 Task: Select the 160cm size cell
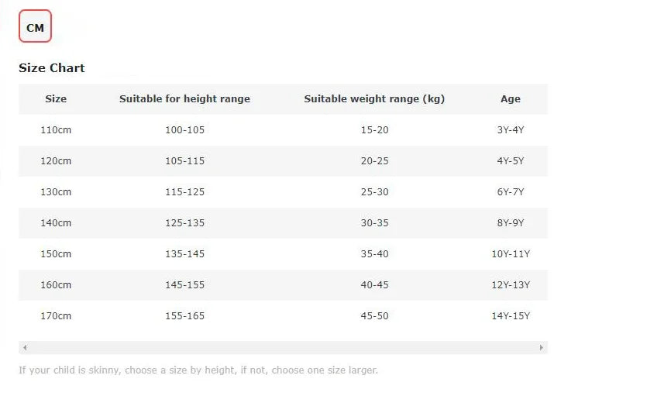(x=56, y=285)
